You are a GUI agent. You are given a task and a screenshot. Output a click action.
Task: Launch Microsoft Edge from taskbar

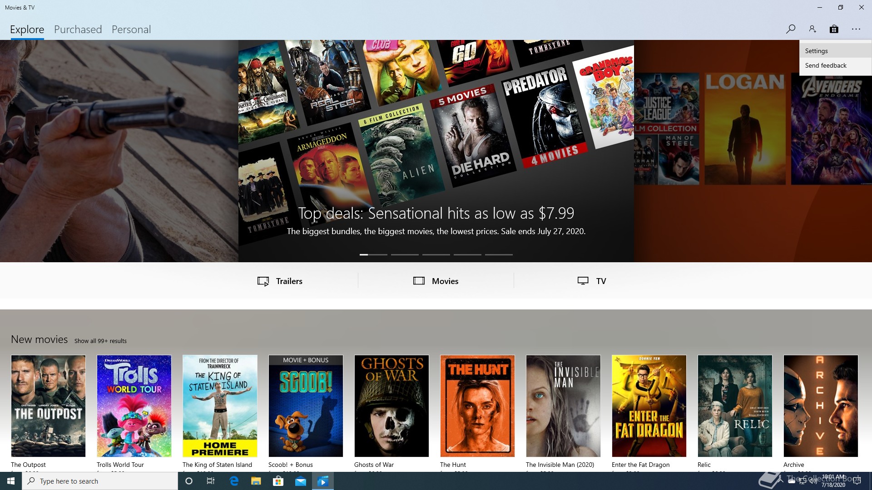234,481
